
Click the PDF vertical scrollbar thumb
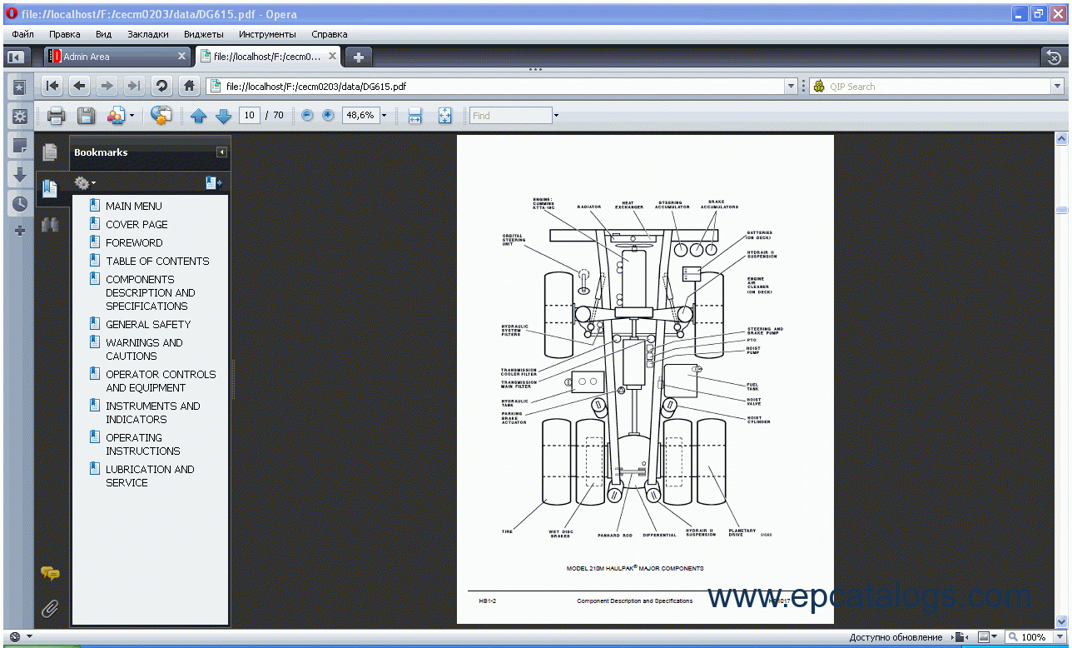click(1061, 210)
